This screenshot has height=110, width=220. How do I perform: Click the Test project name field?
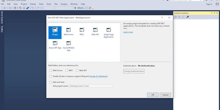coord(91,86)
